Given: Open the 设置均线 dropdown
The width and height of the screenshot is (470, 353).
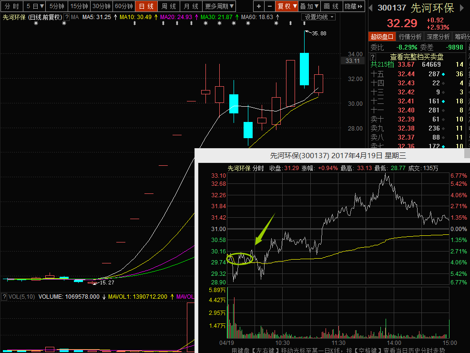Looking at the screenshot, I should tap(319, 17).
